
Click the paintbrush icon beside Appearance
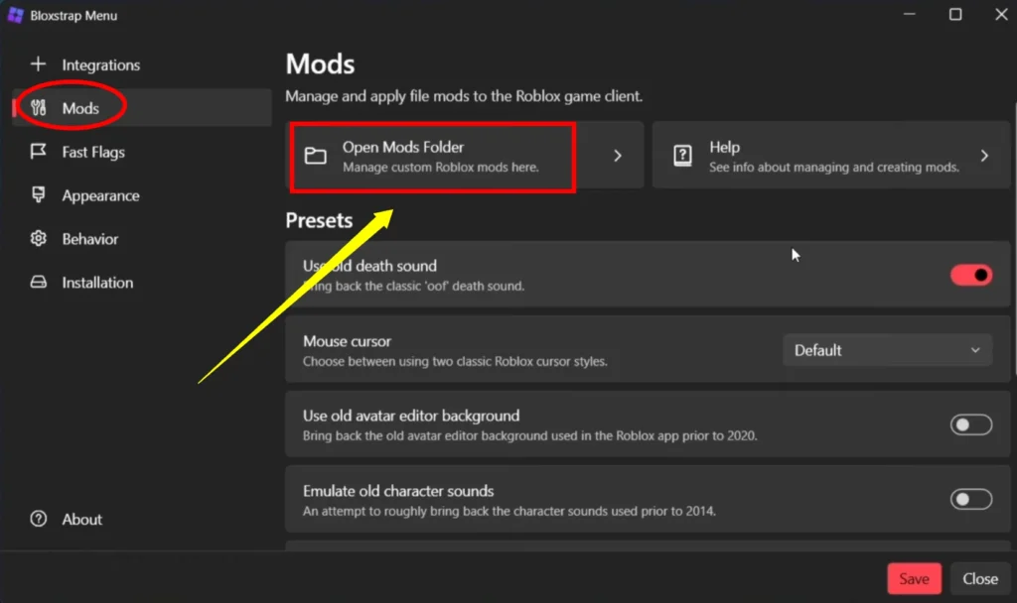[x=39, y=194]
